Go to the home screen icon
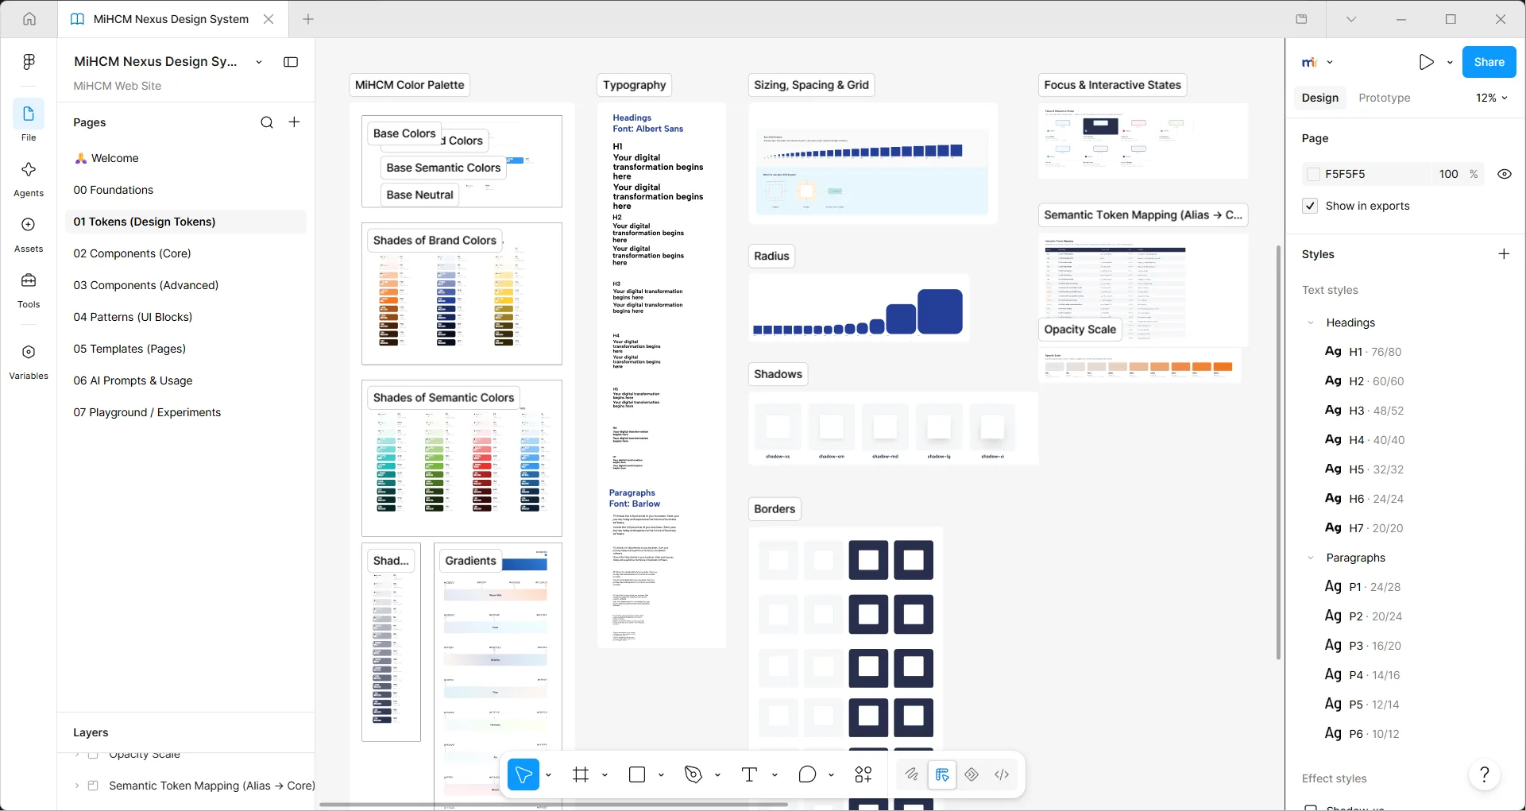Screen dimensions: 1526x811 [x=29, y=19]
